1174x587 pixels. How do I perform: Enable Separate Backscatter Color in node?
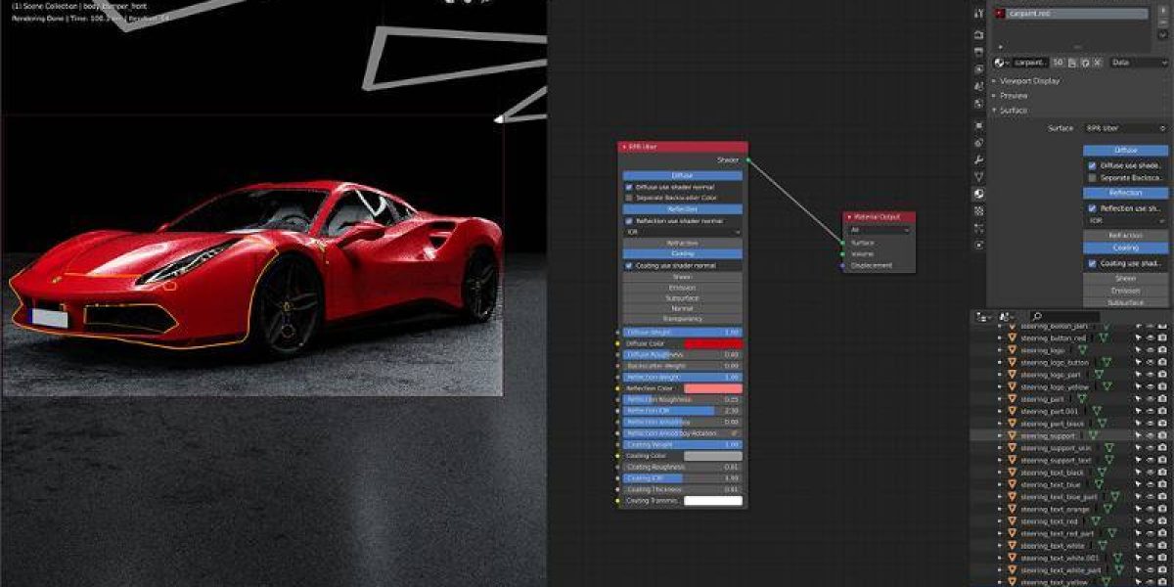click(629, 198)
